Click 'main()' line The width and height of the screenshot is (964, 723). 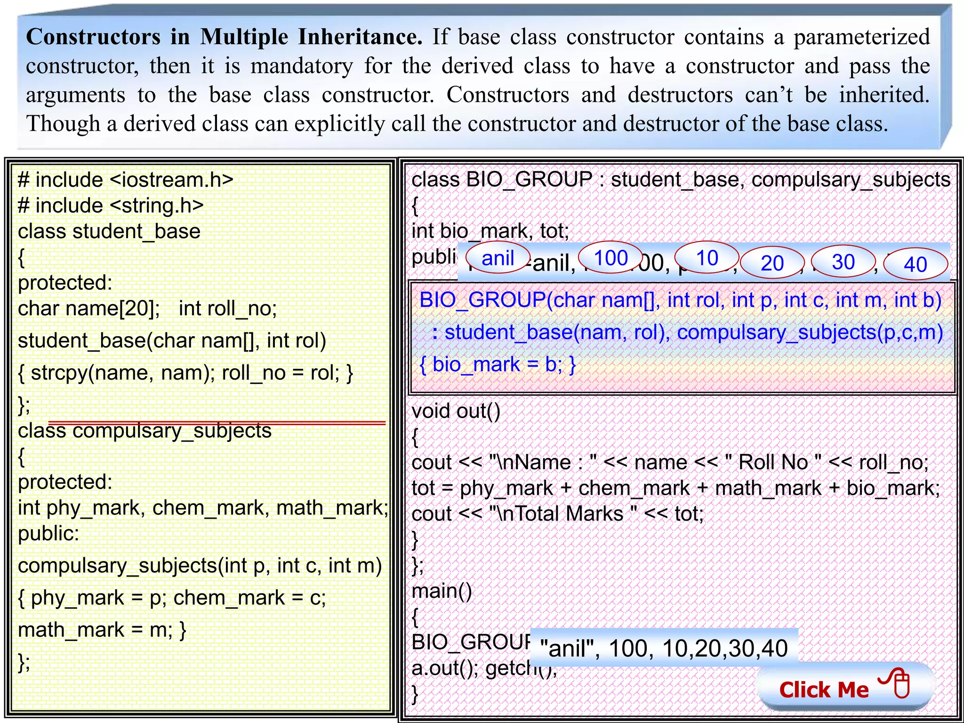(442, 591)
